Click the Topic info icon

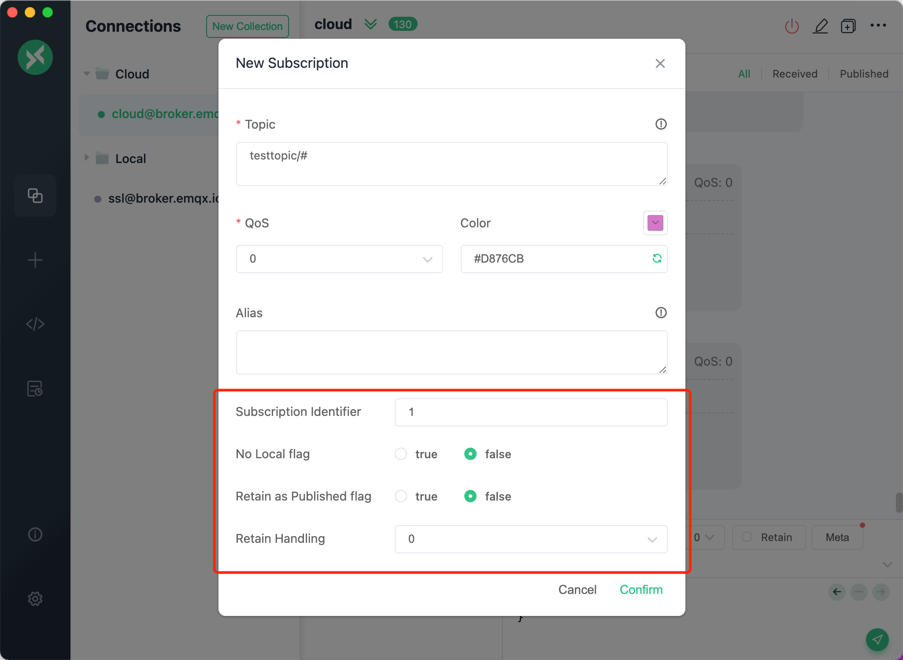coord(661,124)
